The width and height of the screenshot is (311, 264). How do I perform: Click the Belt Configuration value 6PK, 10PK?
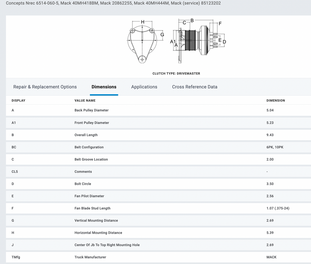coord(275,147)
